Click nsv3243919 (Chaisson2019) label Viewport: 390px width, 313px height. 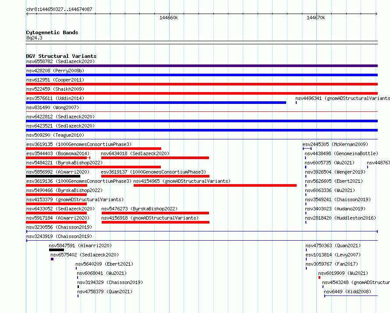(x=59, y=236)
